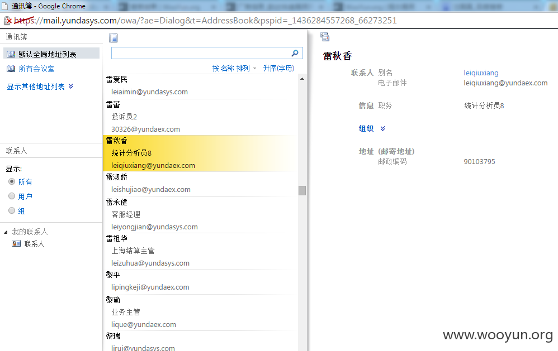Collapse the 我的联系人 tree node
Image resolution: width=558 pixels, height=351 pixels.
[6, 232]
